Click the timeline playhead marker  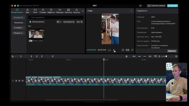104,59
